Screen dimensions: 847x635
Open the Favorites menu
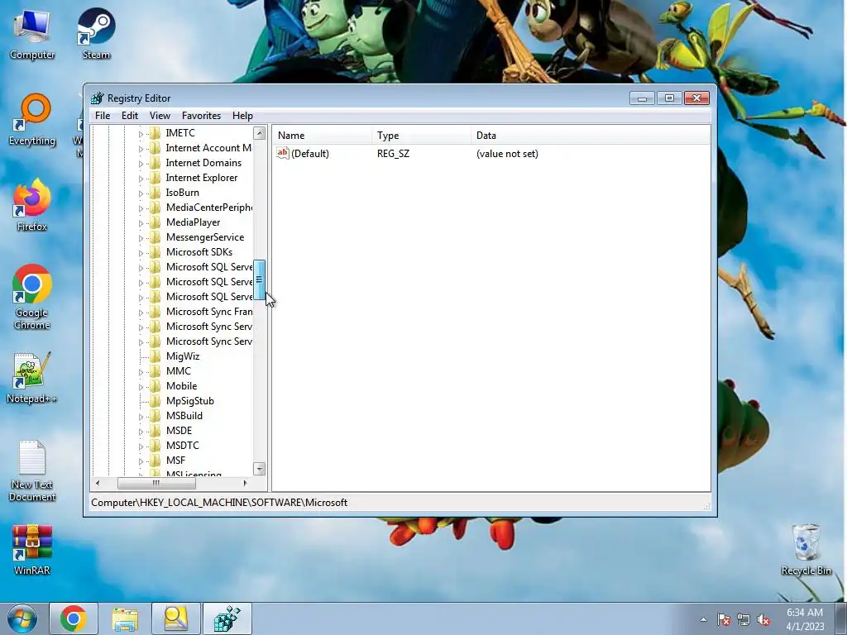201,116
